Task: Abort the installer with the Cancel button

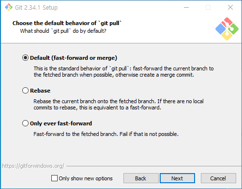Action: (218, 178)
